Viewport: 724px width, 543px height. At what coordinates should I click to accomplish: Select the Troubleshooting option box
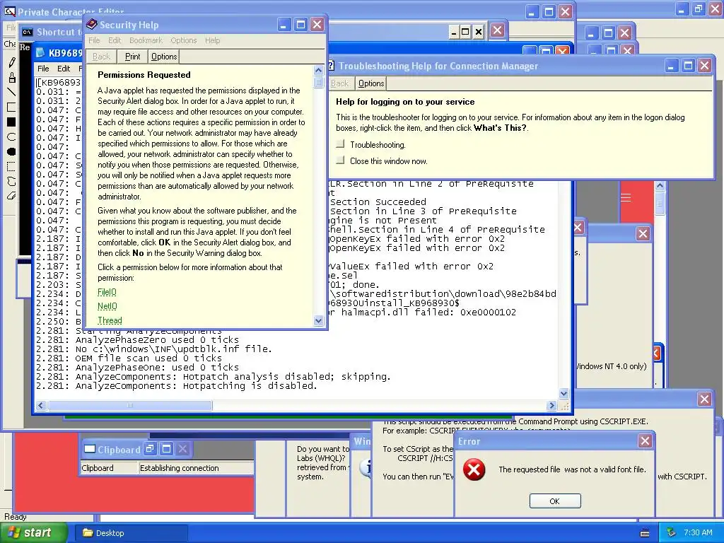[x=340, y=144]
